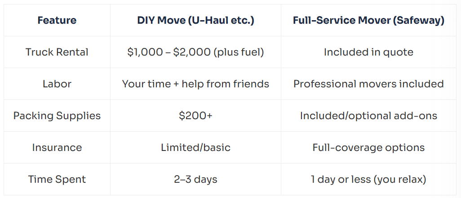
Task: Select the 'Included in quote' cell
Action: point(368,52)
